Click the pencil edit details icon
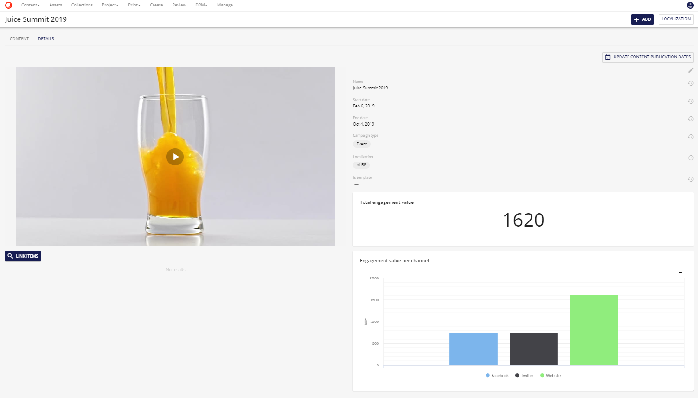 tap(691, 70)
